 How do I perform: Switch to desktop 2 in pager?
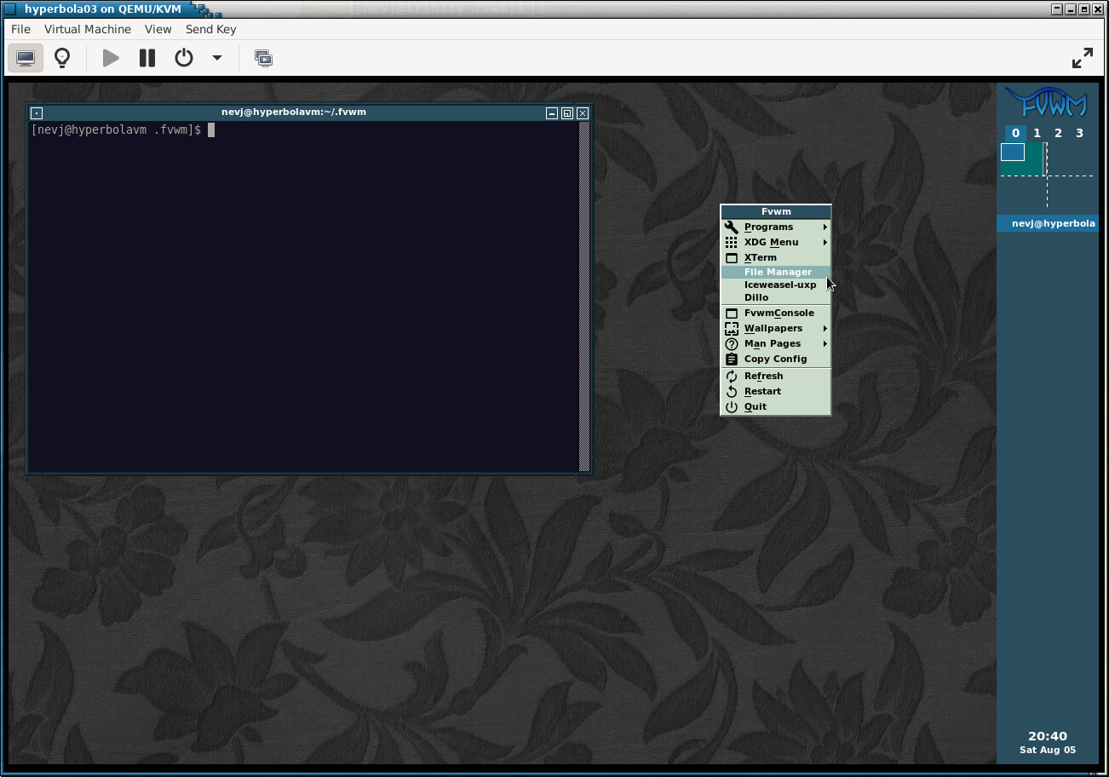(x=1058, y=133)
